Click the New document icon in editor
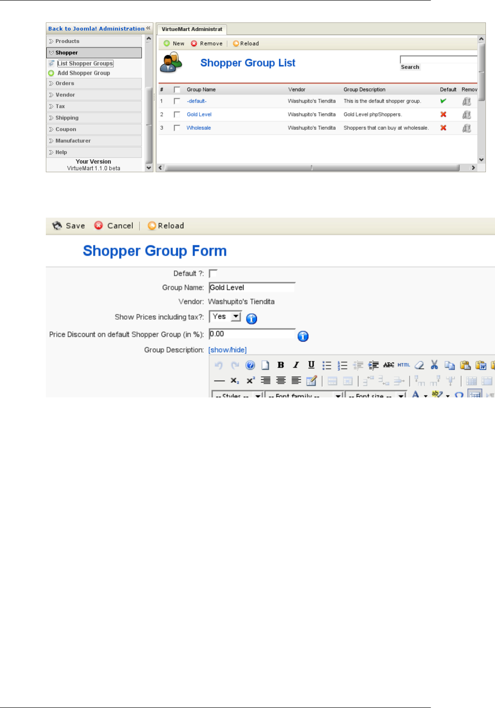The image size is (495, 708). pyautogui.click(x=265, y=365)
